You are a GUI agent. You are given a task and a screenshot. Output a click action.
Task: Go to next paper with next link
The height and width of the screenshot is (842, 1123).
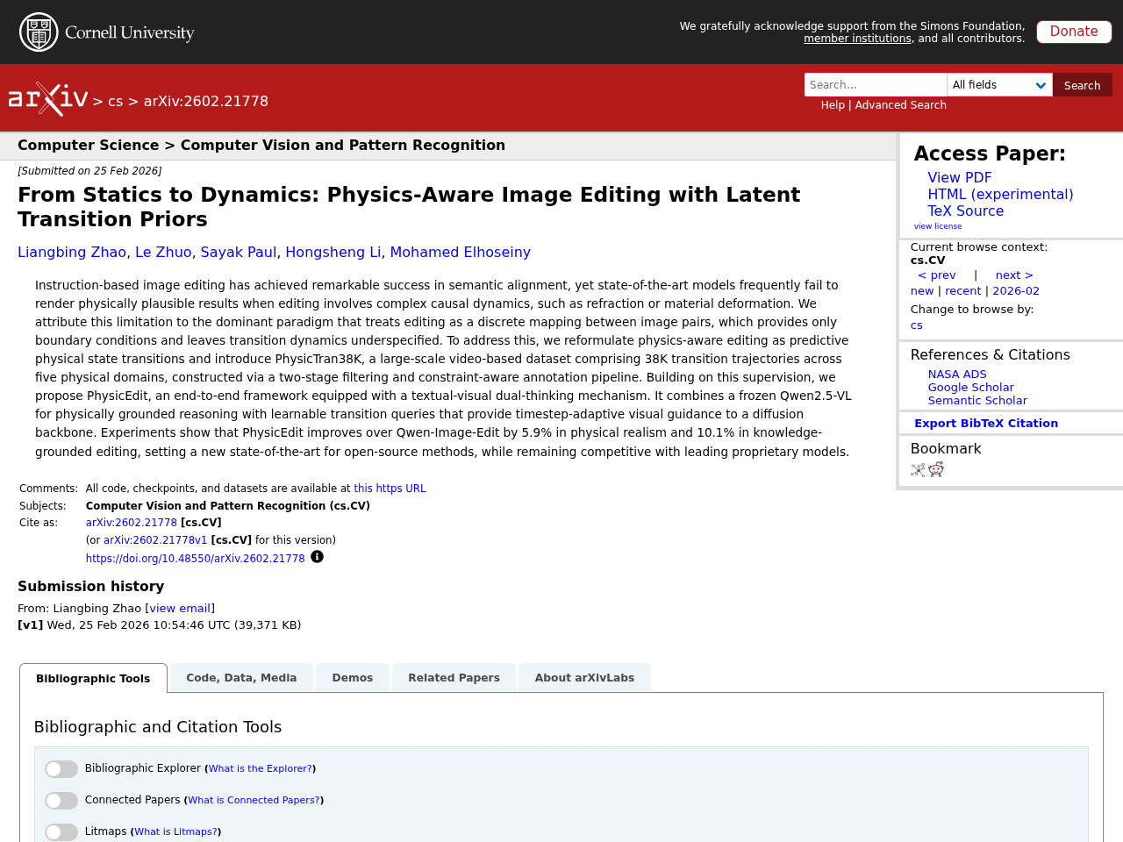[x=1014, y=275]
